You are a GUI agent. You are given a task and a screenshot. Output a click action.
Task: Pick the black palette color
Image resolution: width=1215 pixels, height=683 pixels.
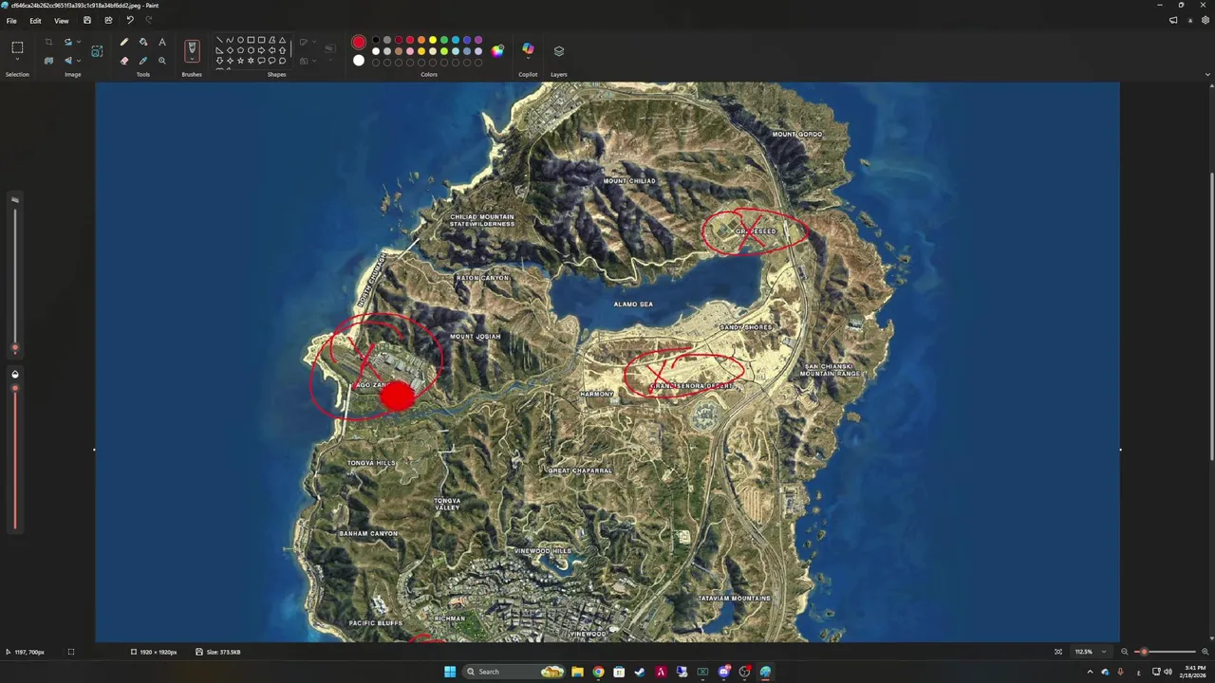[376, 40]
